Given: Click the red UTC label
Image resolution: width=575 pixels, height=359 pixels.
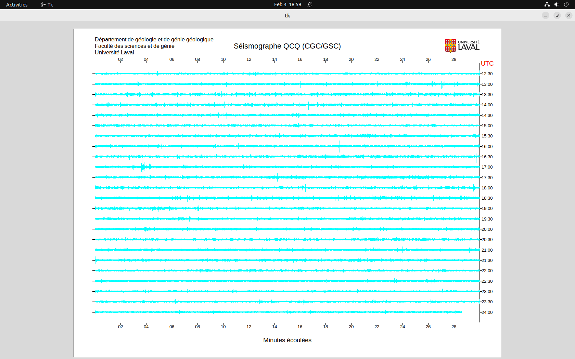Looking at the screenshot, I should pyautogui.click(x=487, y=64).
